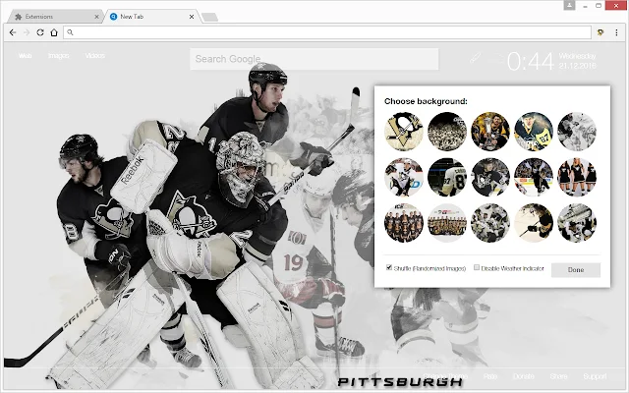
Task: Open the Change Theme link
Action: pos(445,376)
